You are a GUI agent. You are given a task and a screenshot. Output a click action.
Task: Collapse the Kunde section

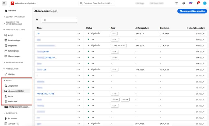click(x=4, y=80)
